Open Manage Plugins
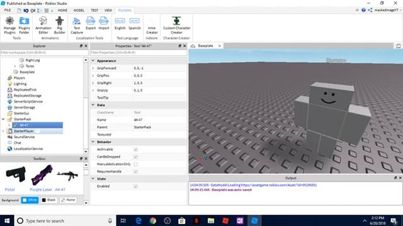The width and height of the screenshot is (403, 226). [x=9, y=25]
